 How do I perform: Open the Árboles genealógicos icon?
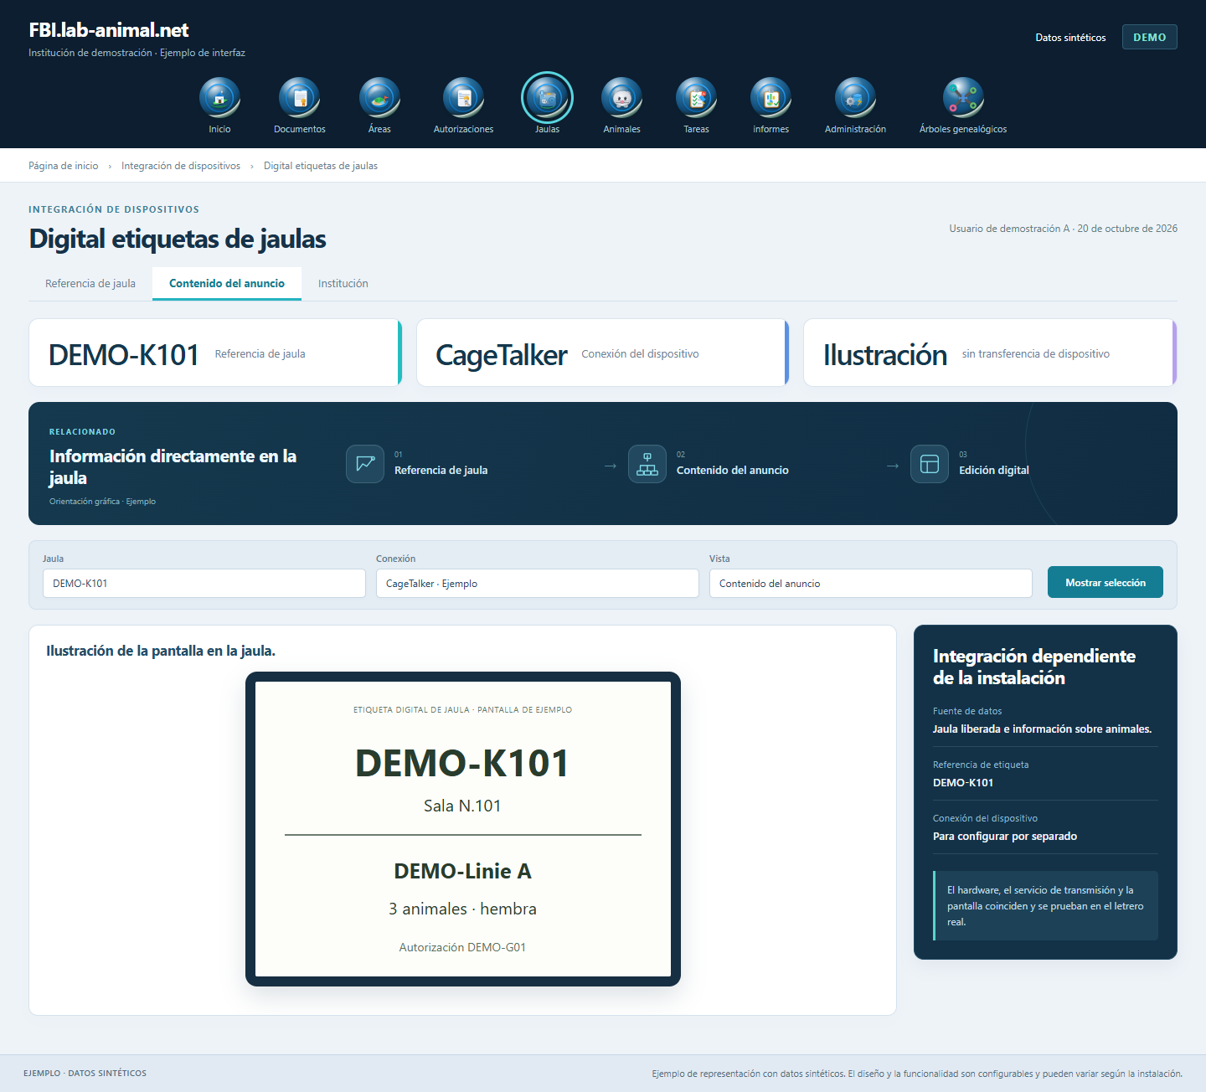tap(963, 98)
